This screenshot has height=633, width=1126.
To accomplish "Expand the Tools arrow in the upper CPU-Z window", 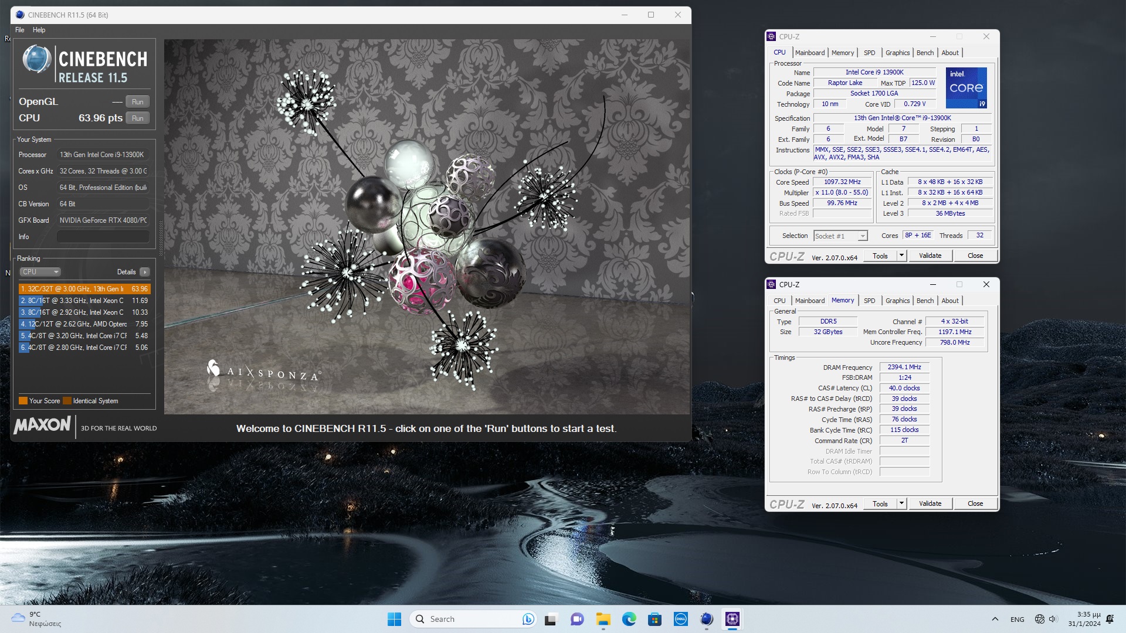I will 901,256.
